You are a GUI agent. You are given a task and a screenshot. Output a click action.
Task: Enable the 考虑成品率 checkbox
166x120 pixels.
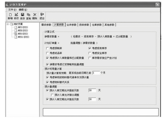(47, 53)
